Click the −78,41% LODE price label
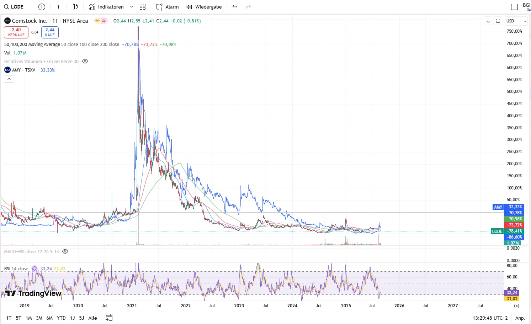The width and height of the screenshot is (531, 324). click(x=514, y=231)
